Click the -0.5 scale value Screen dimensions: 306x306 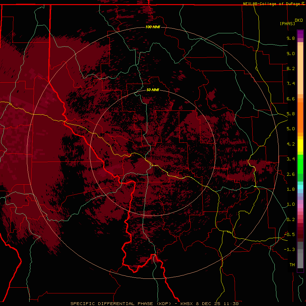click(x=289, y=235)
